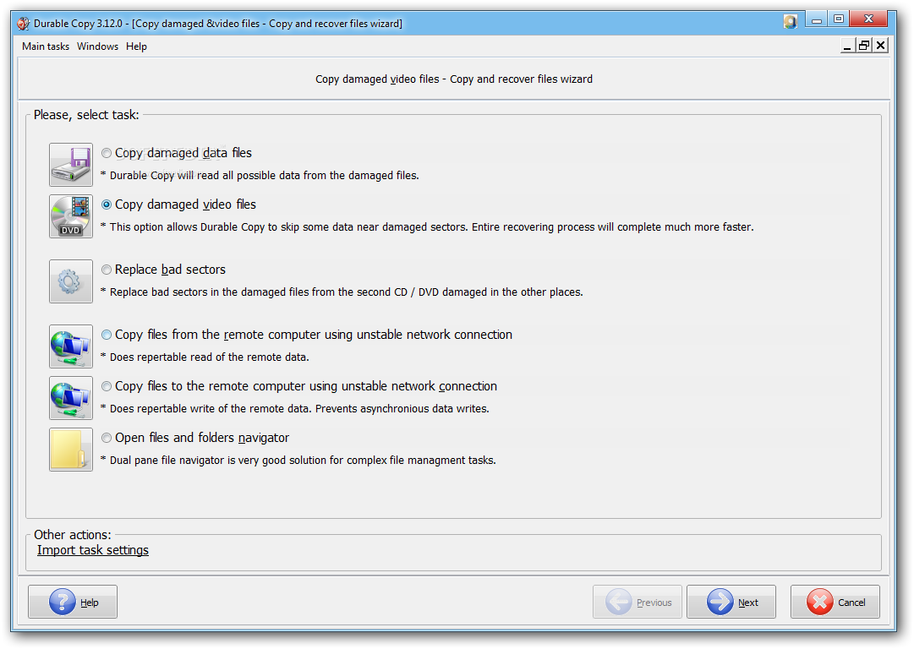Click the wizard heading "Copy damaged video files - Copy and recover files wizard"
This screenshot has width=914, height=649.
tap(454, 79)
